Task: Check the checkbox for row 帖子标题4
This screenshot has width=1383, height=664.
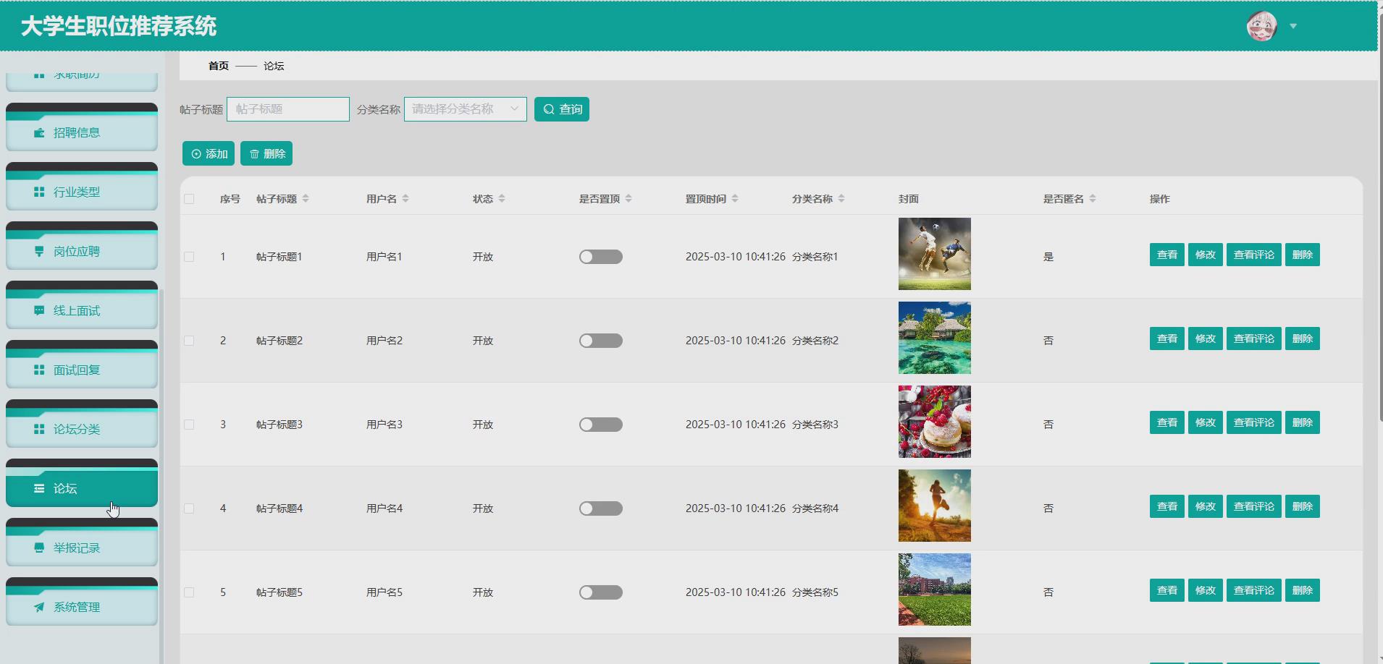Action: (x=189, y=508)
